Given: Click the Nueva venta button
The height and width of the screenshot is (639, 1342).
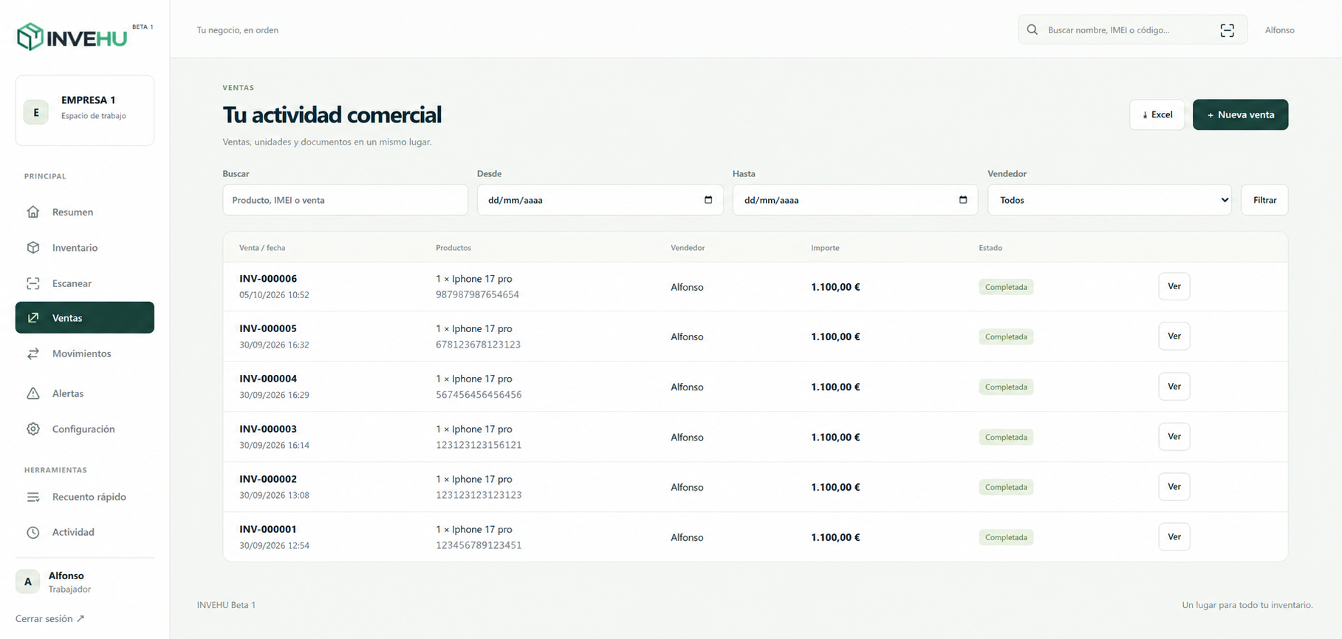Looking at the screenshot, I should [1240, 114].
